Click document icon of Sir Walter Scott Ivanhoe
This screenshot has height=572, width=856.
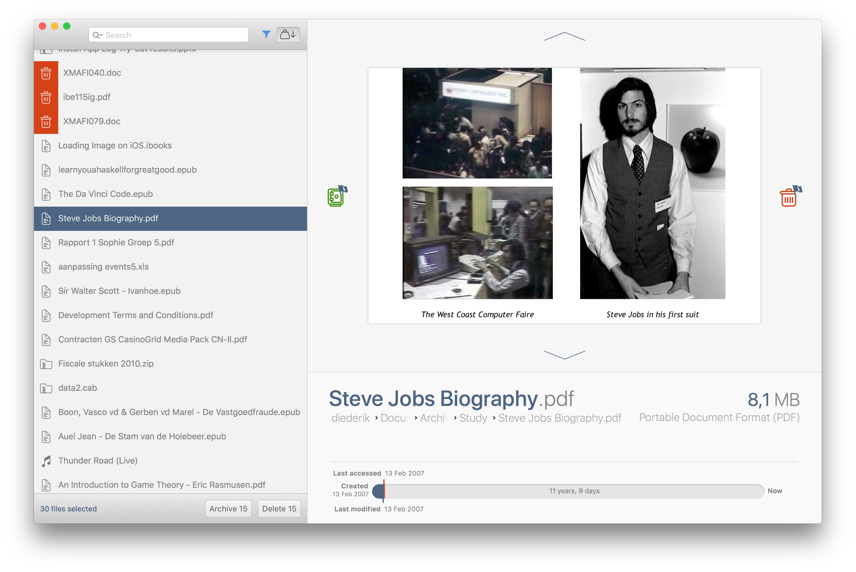pos(46,291)
